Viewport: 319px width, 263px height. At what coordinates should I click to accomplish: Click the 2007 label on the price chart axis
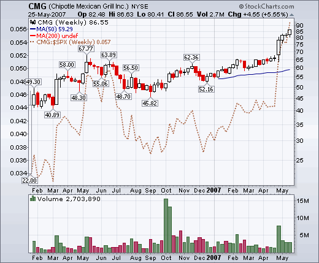(213, 190)
